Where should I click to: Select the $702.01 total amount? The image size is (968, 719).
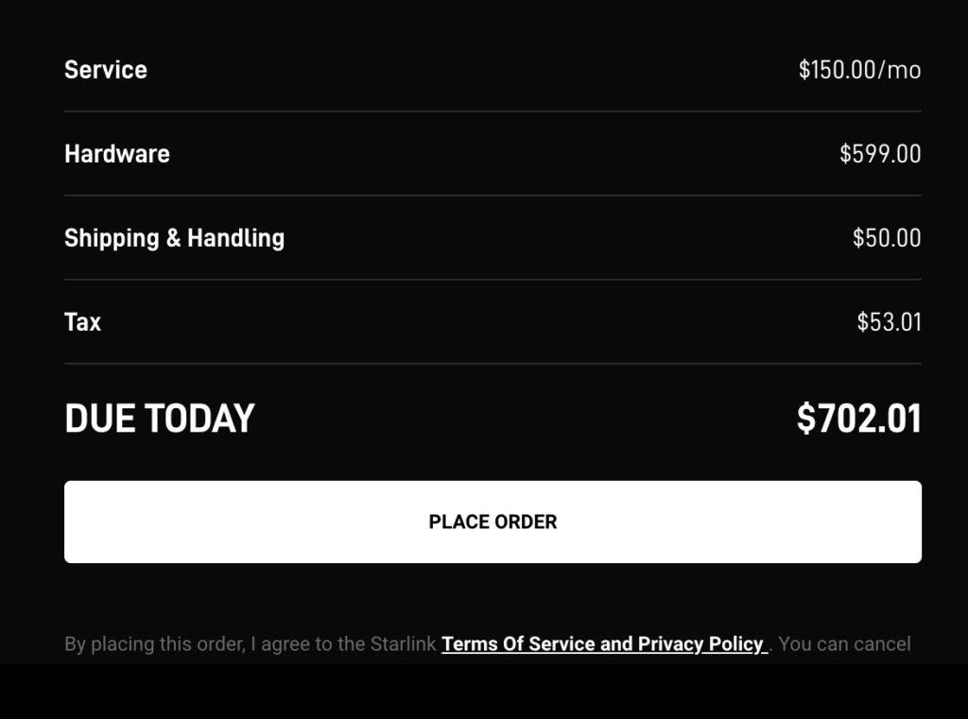coord(858,419)
